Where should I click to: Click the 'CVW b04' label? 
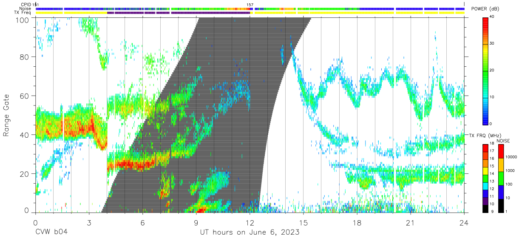tap(51, 232)
